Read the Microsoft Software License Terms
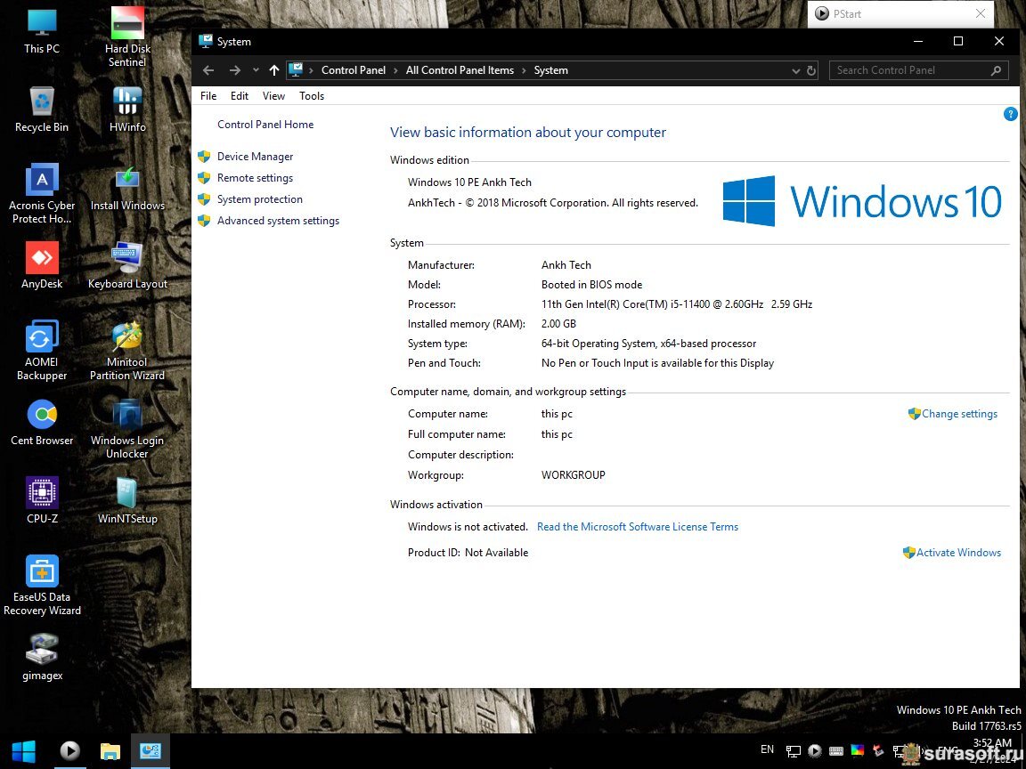 coord(638,527)
